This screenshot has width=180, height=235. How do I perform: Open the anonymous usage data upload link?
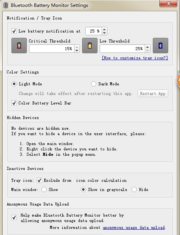pos(134,228)
